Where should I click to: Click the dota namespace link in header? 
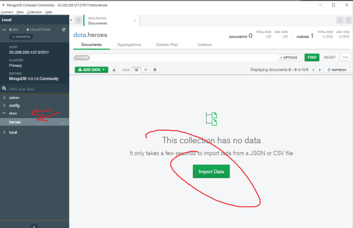coord(80,35)
